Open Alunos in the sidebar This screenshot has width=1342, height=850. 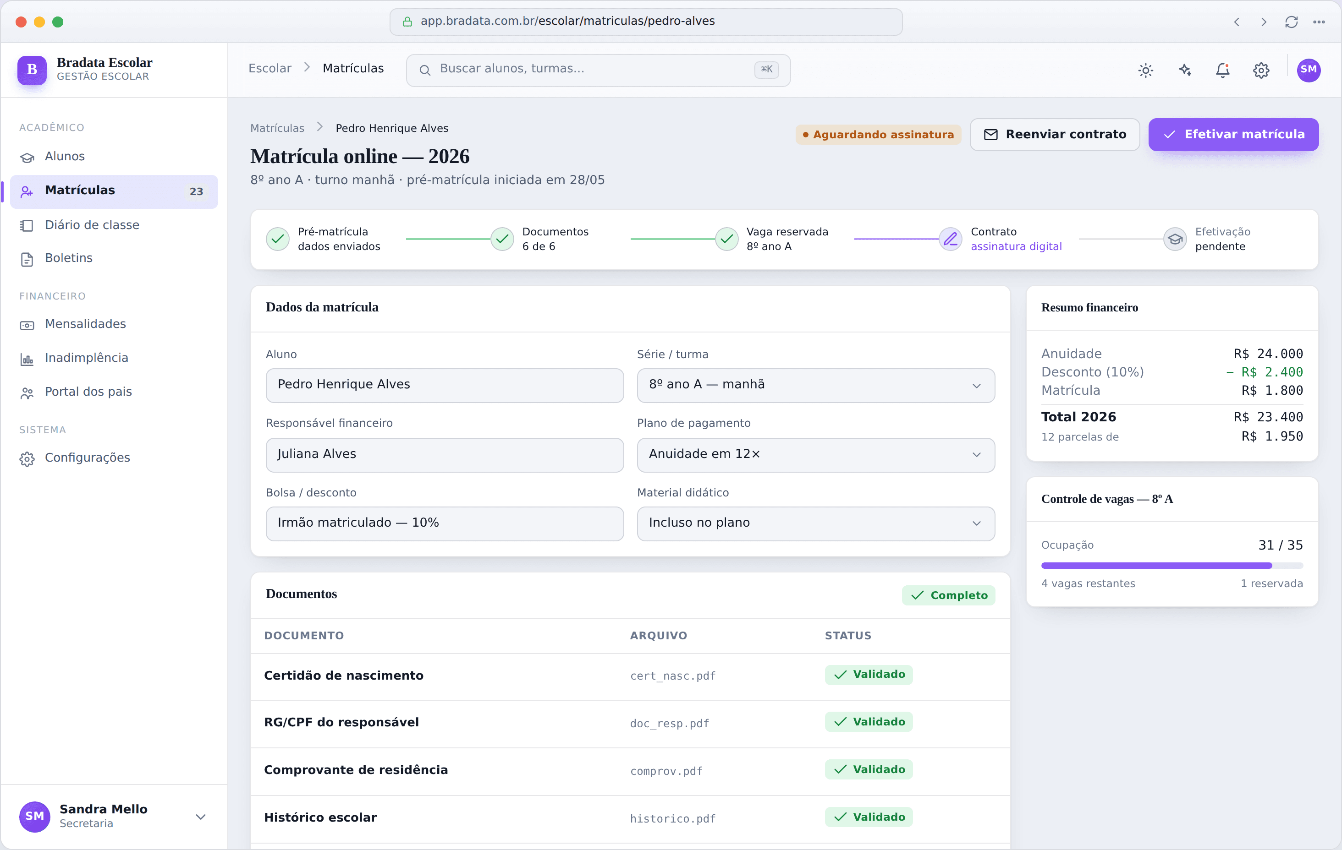point(114,157)
